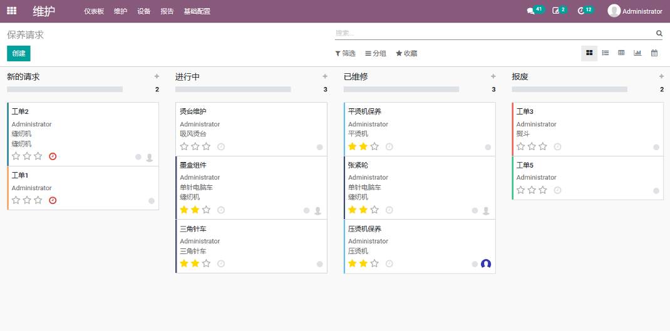Open the 基础配置 menu
This screenshot has width=670, height=331.
pos(197,11)
